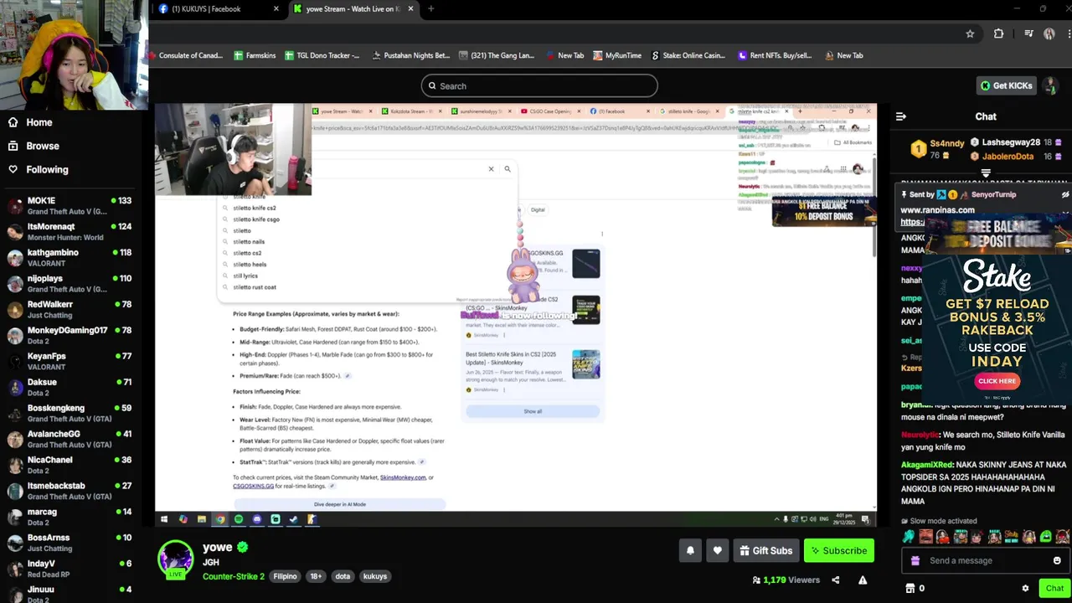Open the channel shop store icon

pyautogui.click(x=910, y=588)
